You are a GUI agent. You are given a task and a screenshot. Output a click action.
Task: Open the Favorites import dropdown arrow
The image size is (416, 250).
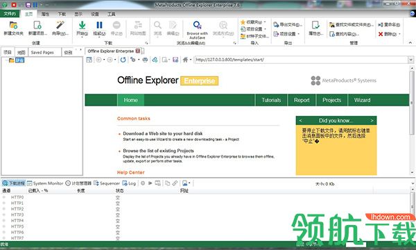tap(265, 22)
